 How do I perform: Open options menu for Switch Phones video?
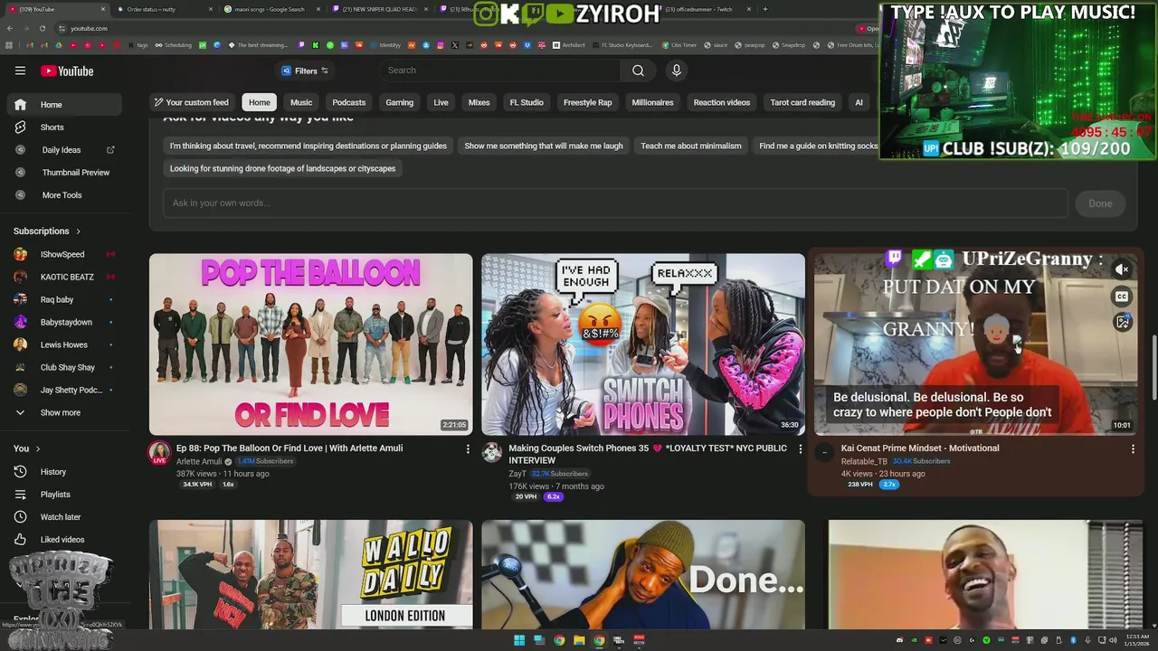(x=800, y=448)
